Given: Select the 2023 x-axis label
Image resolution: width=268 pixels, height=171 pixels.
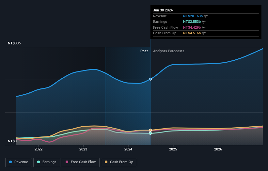Looking at the screenshot, I should point(83,149).
